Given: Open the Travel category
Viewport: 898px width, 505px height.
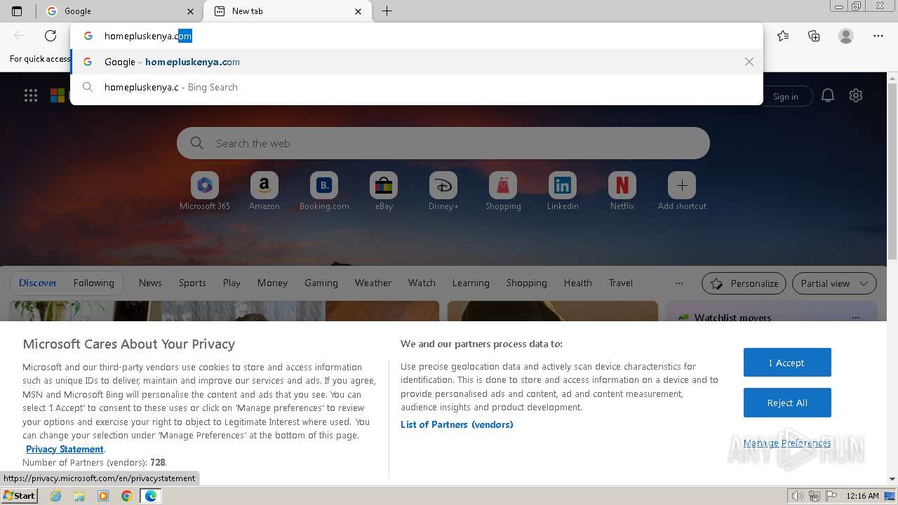Looking at the screenshot, I should [x=621, y=283].
